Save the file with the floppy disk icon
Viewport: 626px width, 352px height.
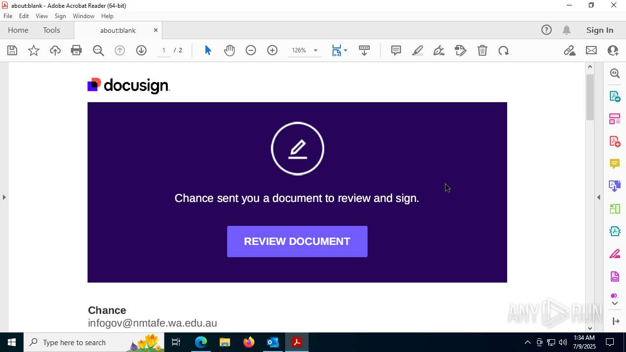pos(12,50)
